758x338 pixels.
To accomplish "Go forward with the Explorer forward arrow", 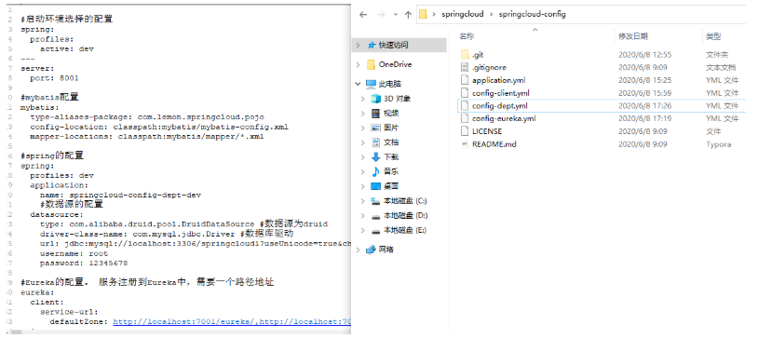I will click(381, 15).
